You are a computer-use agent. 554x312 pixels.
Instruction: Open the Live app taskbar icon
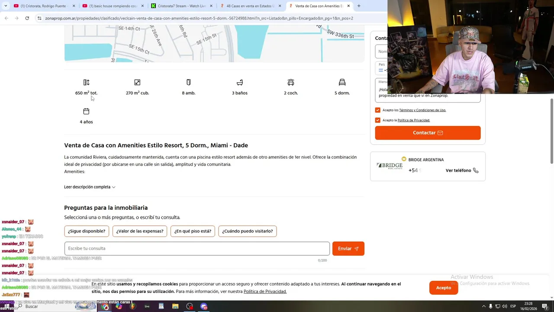pos(147,306)
